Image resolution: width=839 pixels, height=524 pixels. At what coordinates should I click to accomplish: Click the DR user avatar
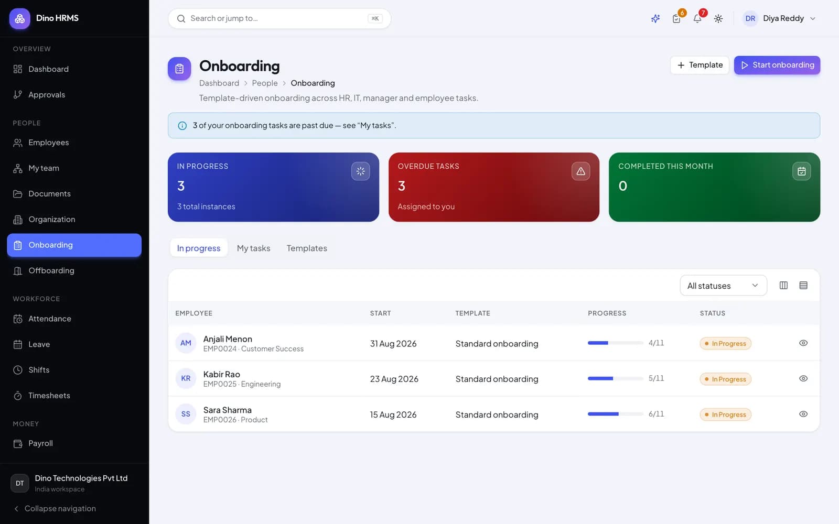click(750, 19)
